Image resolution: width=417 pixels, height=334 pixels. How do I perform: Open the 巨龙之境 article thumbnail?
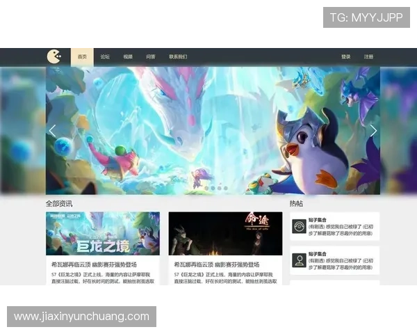click(x=103, y=234)
